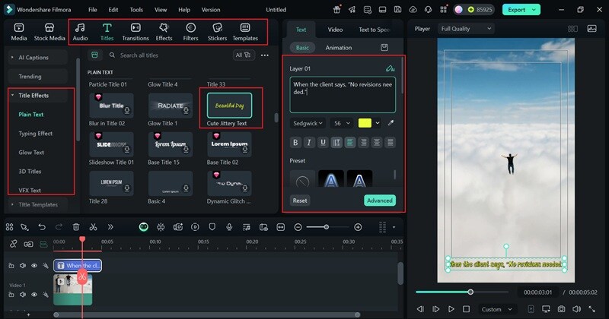Click the marker shield icon in timeline toolbar
609x319 pixels.
212,227
